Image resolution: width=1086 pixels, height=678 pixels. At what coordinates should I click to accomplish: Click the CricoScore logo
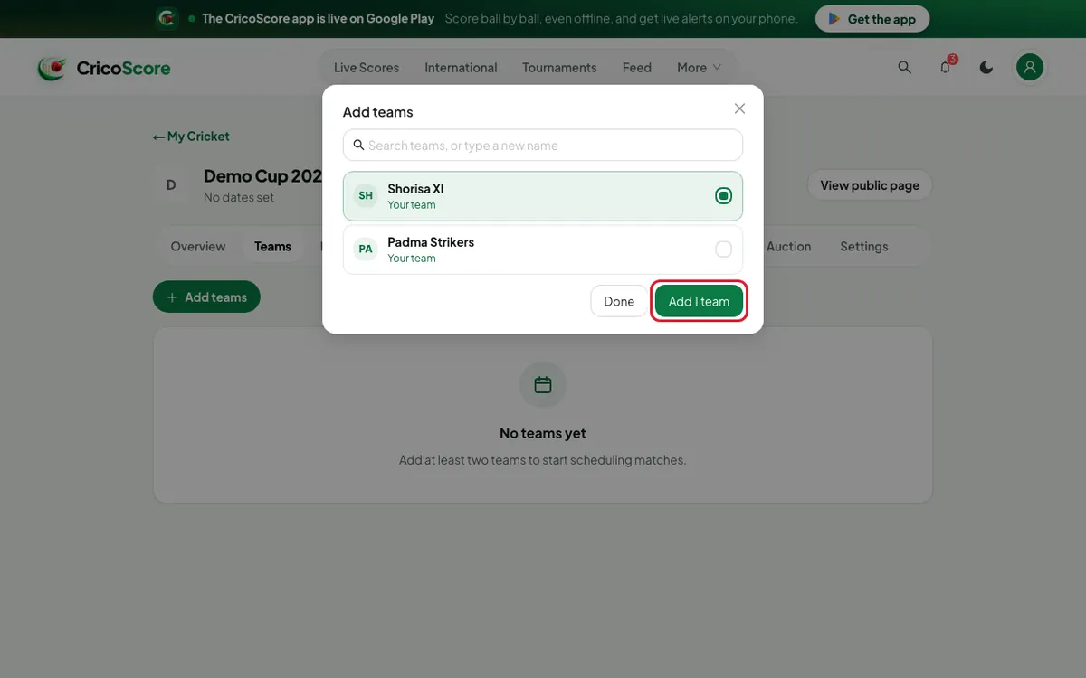tap(103, 68)
